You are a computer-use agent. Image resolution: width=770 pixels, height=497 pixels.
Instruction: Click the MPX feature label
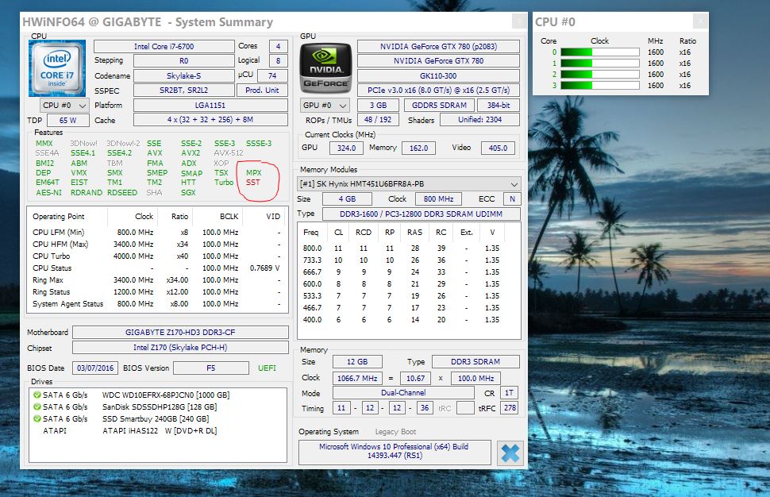254,173
